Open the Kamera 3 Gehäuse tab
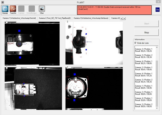 point(91,18)
